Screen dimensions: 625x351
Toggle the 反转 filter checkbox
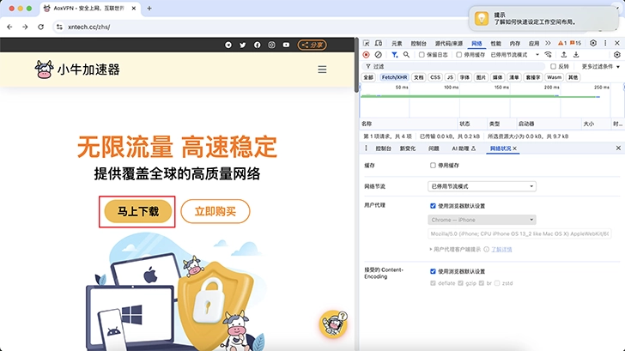553,66
